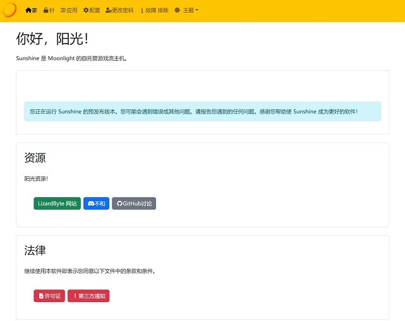Click the 阳光资源! text in resources card
405x321 pixels.
pos(36,179)
